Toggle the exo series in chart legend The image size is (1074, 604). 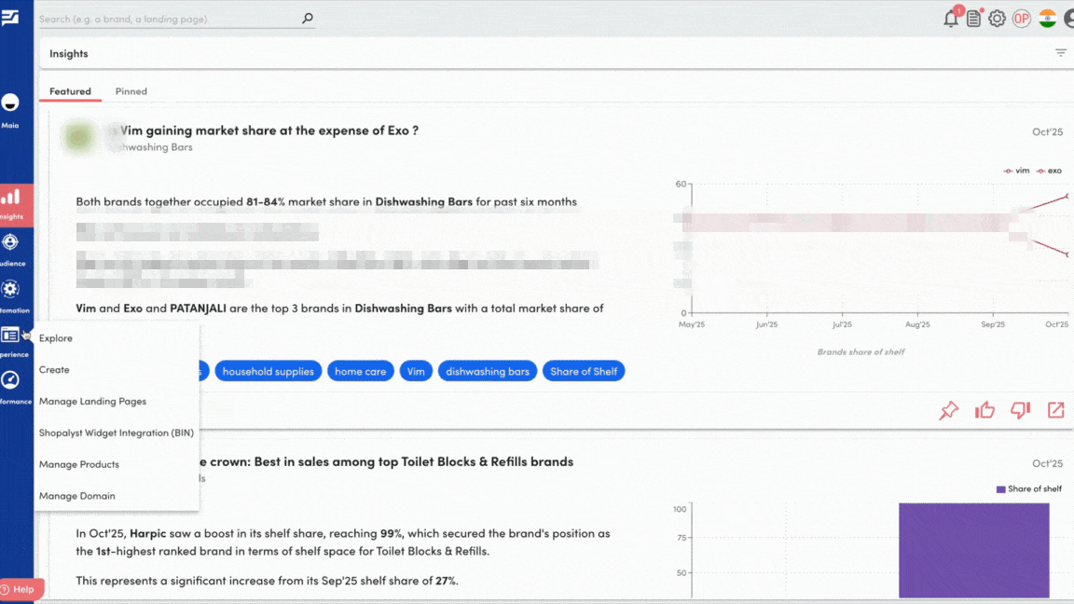click(x=1049, y=171)
